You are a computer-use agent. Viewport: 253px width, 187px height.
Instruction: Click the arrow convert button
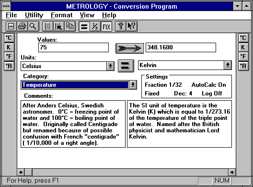[129, 48]
